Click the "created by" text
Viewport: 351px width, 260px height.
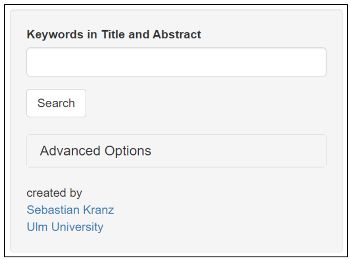coord(54,193)
